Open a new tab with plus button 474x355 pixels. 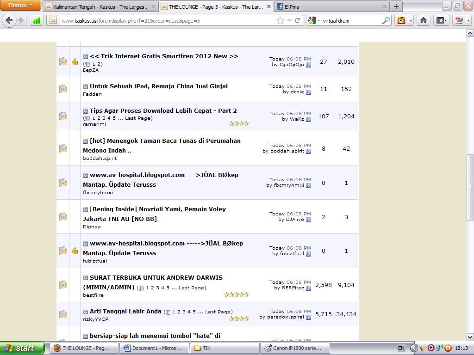[396, 6]
